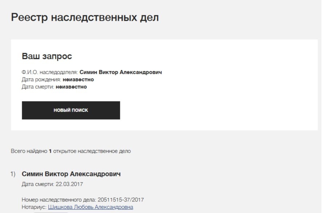The width and height of the screenshot is (322, 213).
Task: Select result heading Симин Виктор Александрович
Action: coord(71,174)
